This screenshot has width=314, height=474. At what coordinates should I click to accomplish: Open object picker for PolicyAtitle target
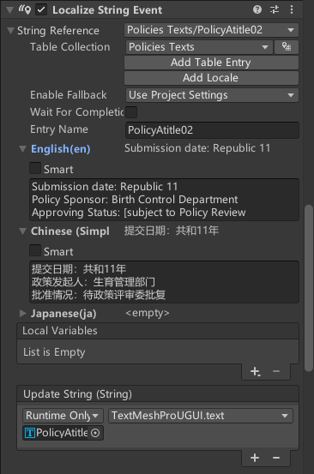pyautogui.click(x=95, y=433)
